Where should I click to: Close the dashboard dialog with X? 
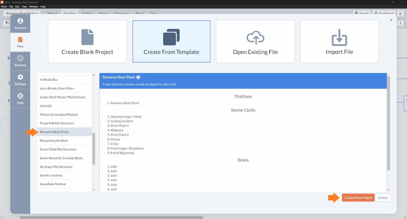pos(391,20)
